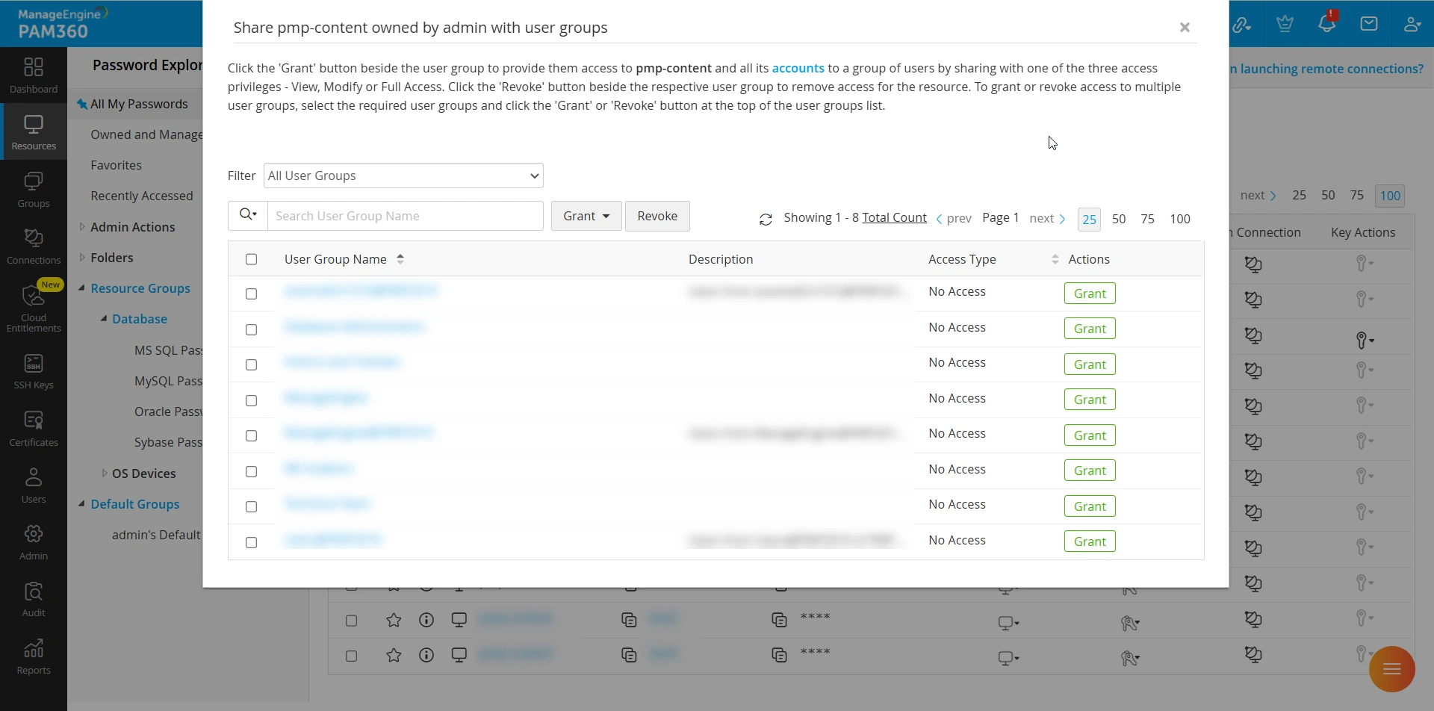Check the first user group row checkbox
Image resolution: width=1434 pixels, height=711 pixels.
click(x=252, y=294)
